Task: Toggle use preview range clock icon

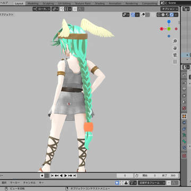Action: pyautogui.click(x=137, y=176)
